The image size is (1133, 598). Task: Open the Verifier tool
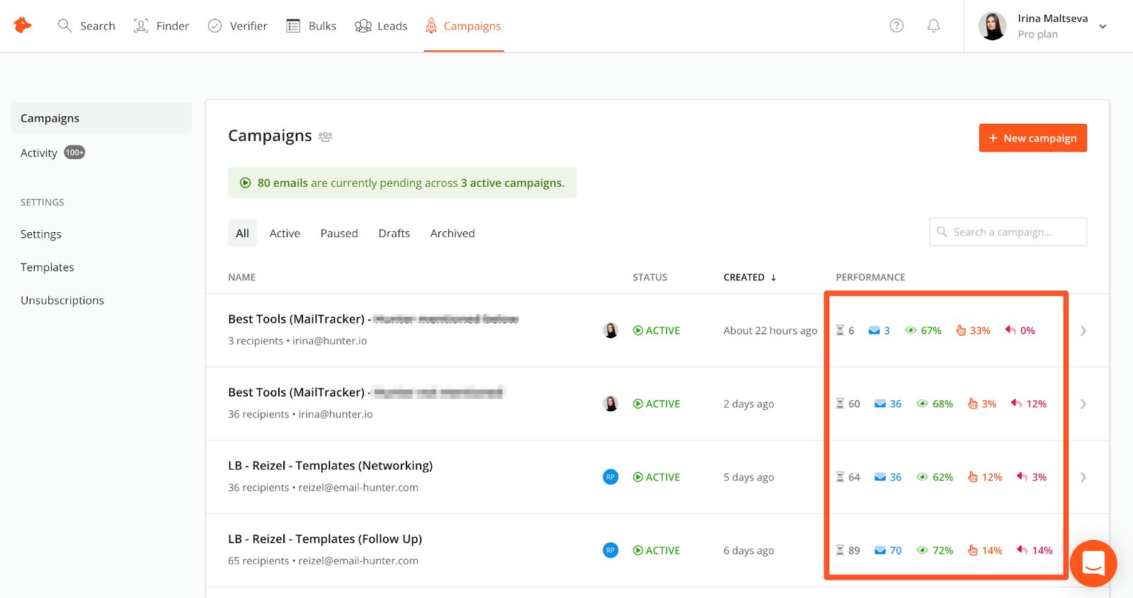coord(237,26)
